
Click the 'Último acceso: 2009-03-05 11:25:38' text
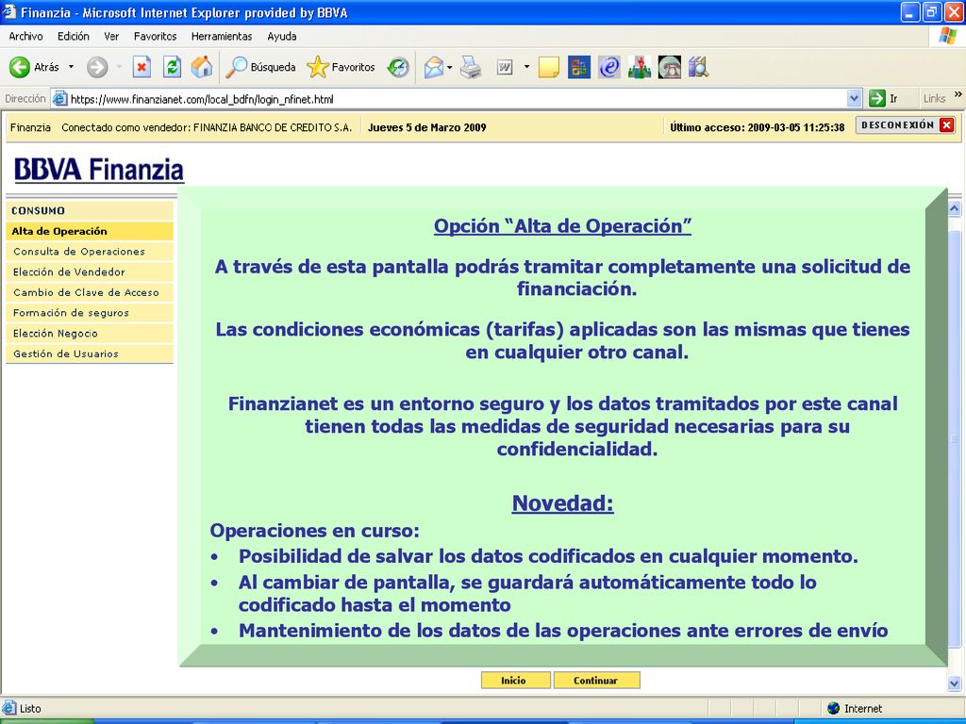coord(758,127)
